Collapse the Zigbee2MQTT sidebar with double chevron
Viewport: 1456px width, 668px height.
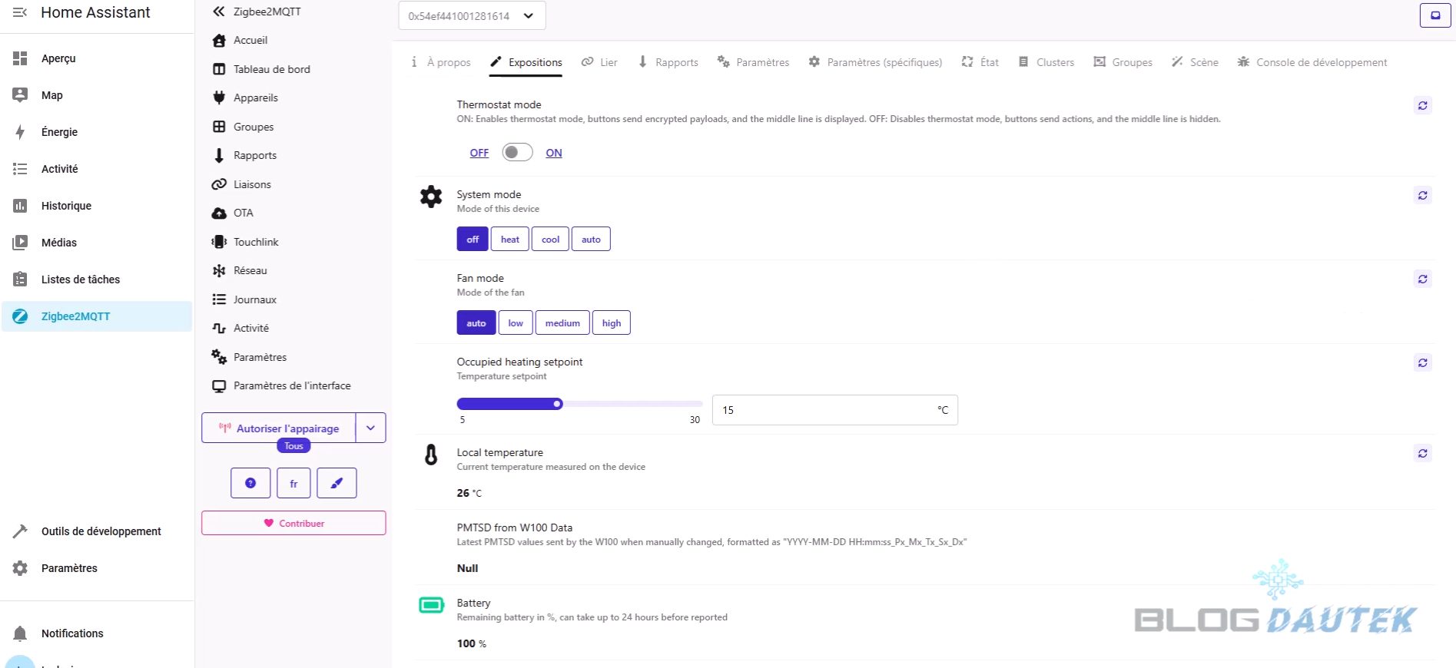219,12
